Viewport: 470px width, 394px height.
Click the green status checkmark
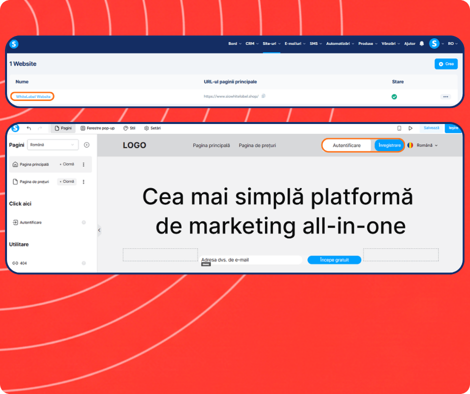click(394, 96)
